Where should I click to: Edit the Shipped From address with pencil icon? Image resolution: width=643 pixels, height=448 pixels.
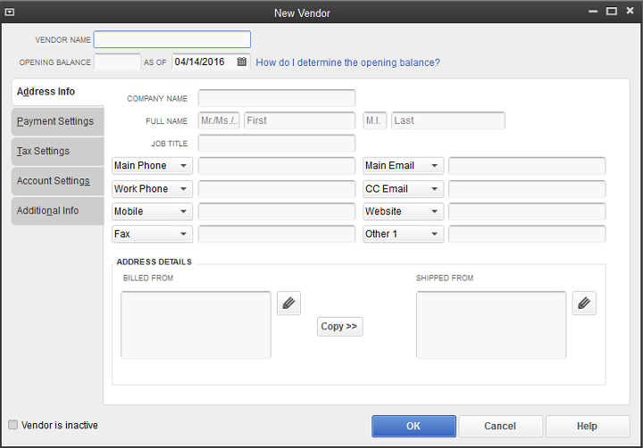pos(584,303)
